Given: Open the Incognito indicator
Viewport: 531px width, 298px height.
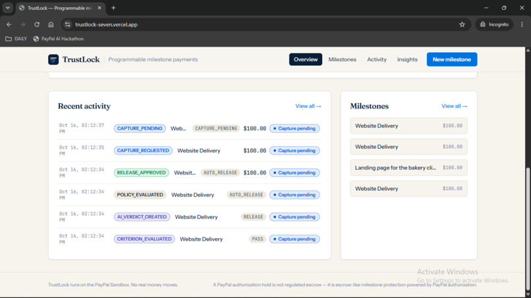Looking at the screenshot, I should coord(494,24).
